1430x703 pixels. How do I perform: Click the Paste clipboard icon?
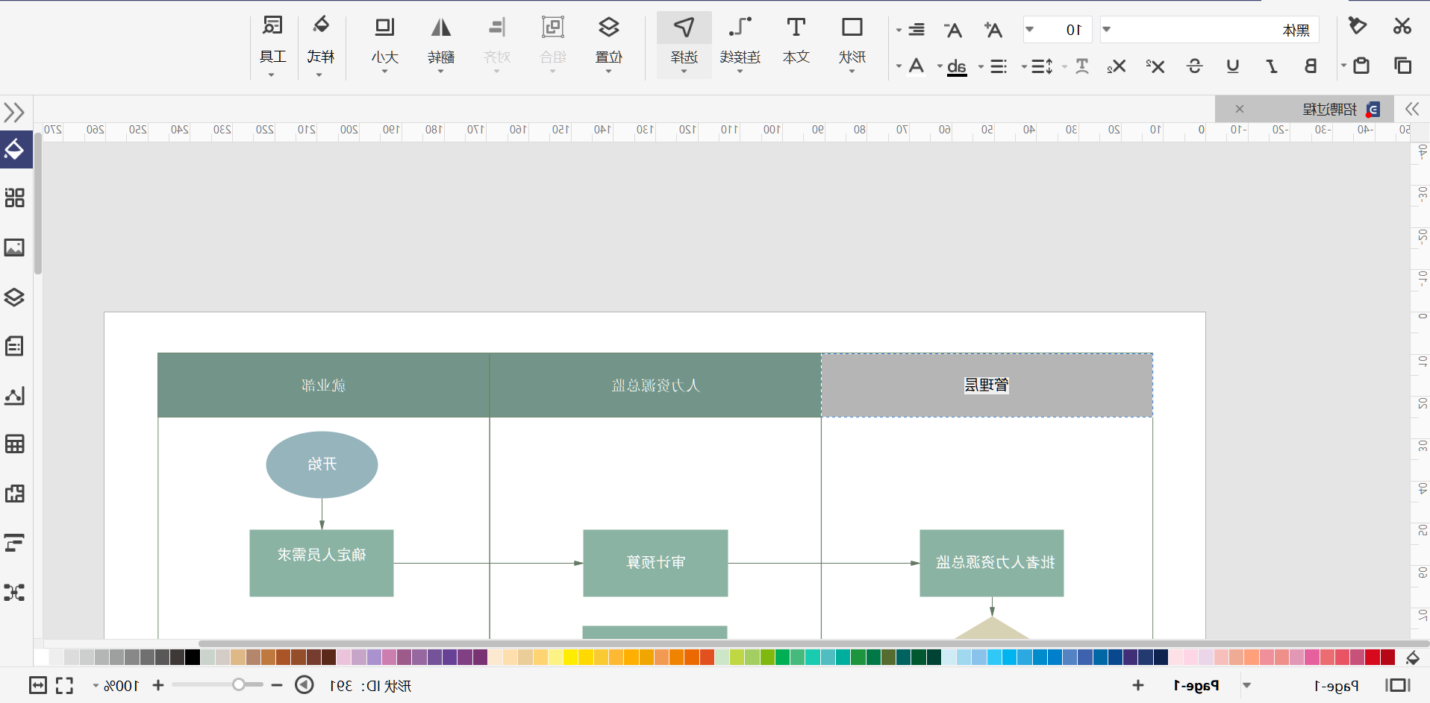pyautogui.click(x=1361, y=66)
